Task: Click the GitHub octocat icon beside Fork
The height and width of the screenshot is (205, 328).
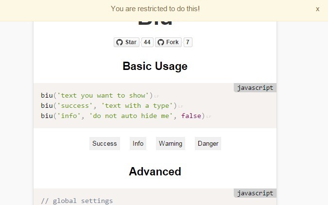Action: click(x=160, y=42)
